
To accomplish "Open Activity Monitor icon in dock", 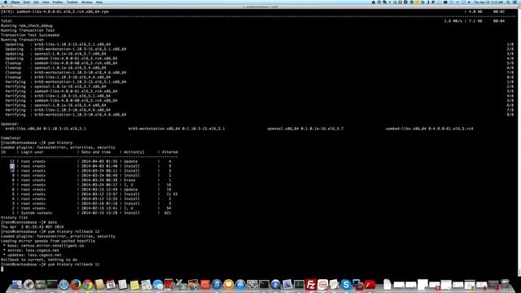I will pos(299,285).
